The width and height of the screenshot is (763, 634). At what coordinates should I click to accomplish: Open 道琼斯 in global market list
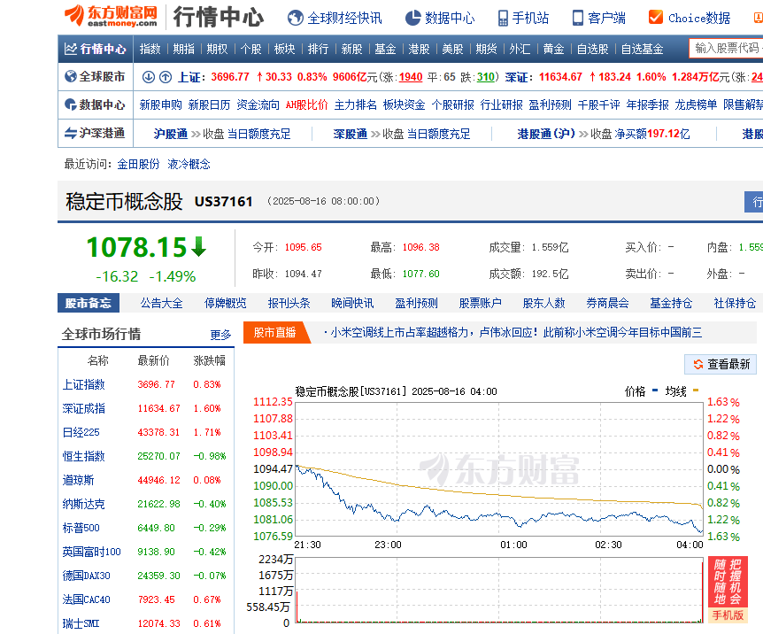79,480
